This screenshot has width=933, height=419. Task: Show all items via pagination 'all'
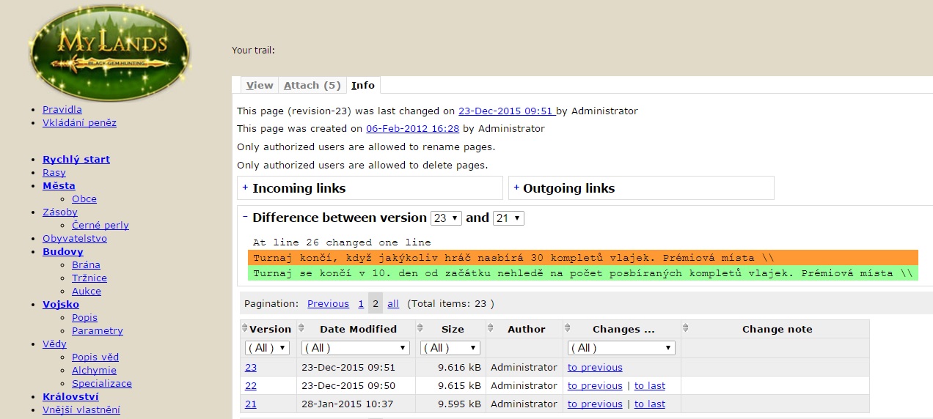tap(393, 303)
